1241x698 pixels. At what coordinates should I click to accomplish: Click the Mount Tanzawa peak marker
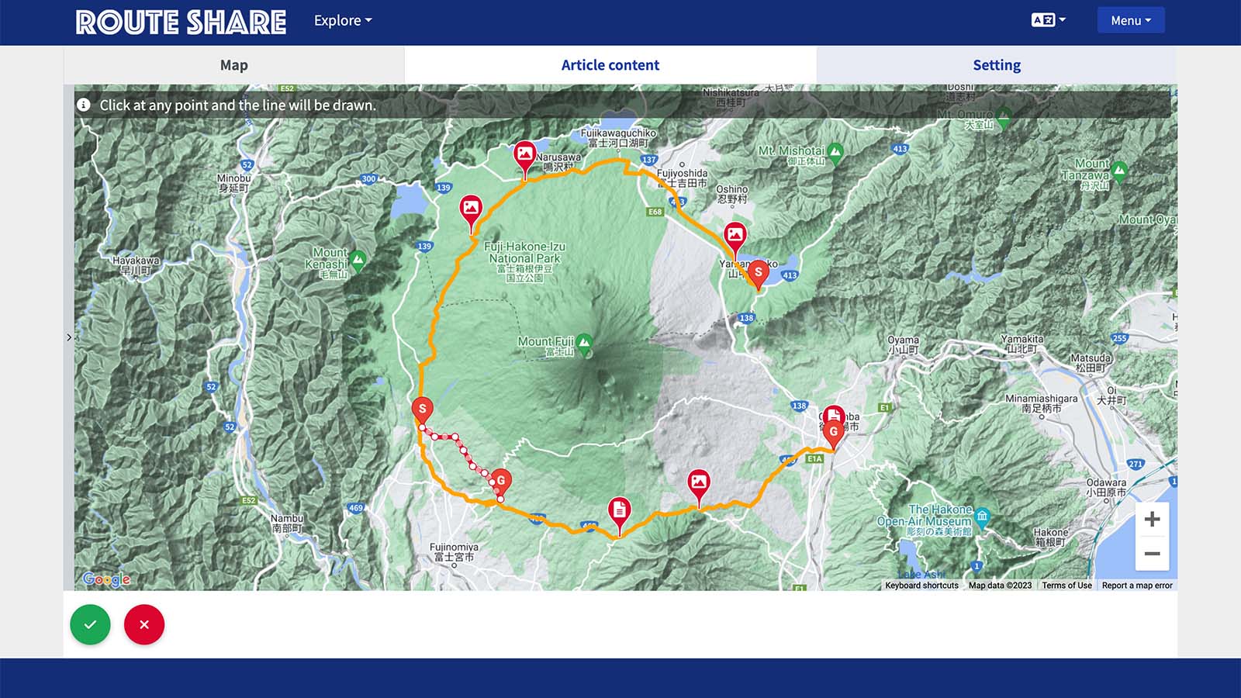(x=1118, y=171)
